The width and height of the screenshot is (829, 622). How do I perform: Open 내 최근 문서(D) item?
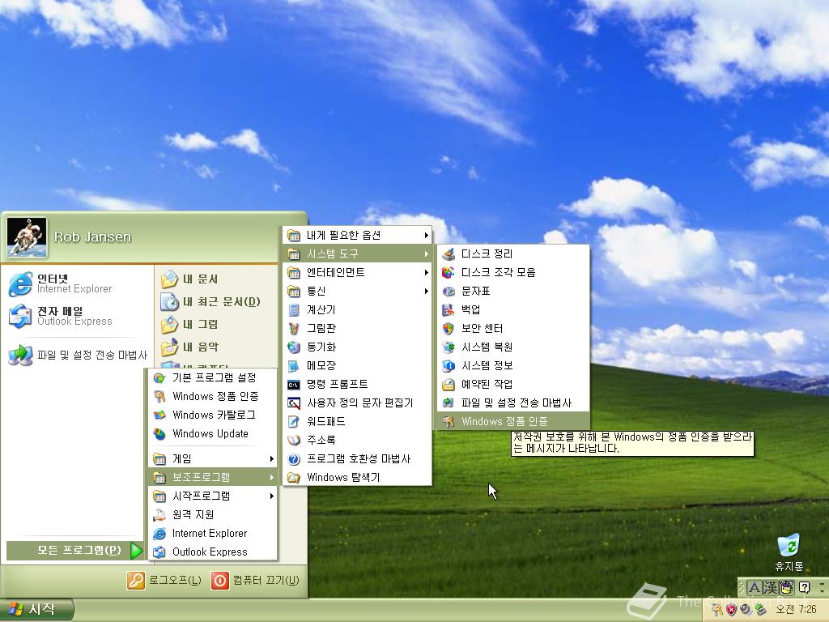[217, 302]
